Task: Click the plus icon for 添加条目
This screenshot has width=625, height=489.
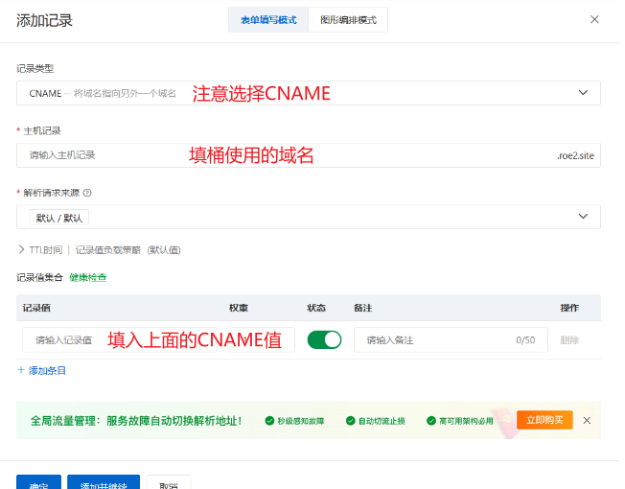Action: point(21,370)
